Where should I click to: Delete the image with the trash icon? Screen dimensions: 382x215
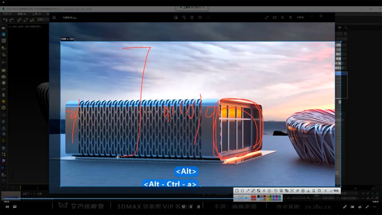click(192, 17)
